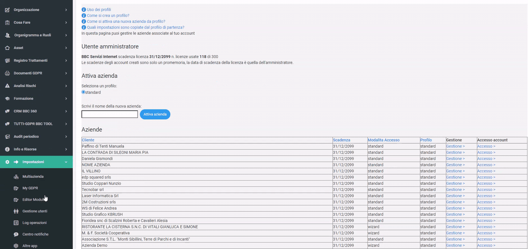Click the Cosa Fare clipboard icon

(7, 22)
